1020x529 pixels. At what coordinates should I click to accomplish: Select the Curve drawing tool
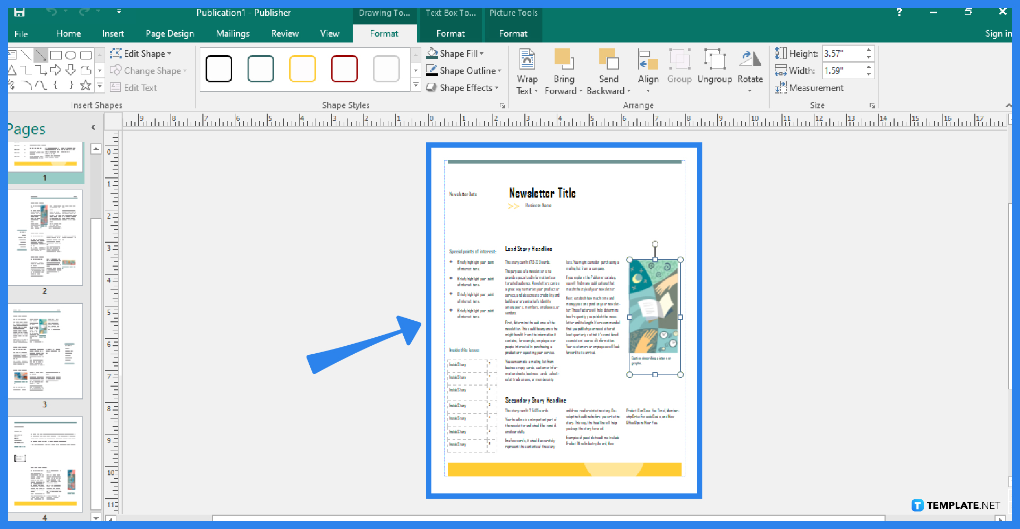[40, 84]
